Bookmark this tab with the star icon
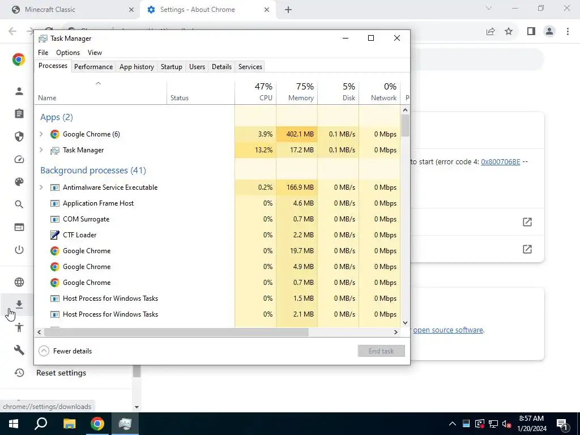The image size is (580, 435). (509, 32)
